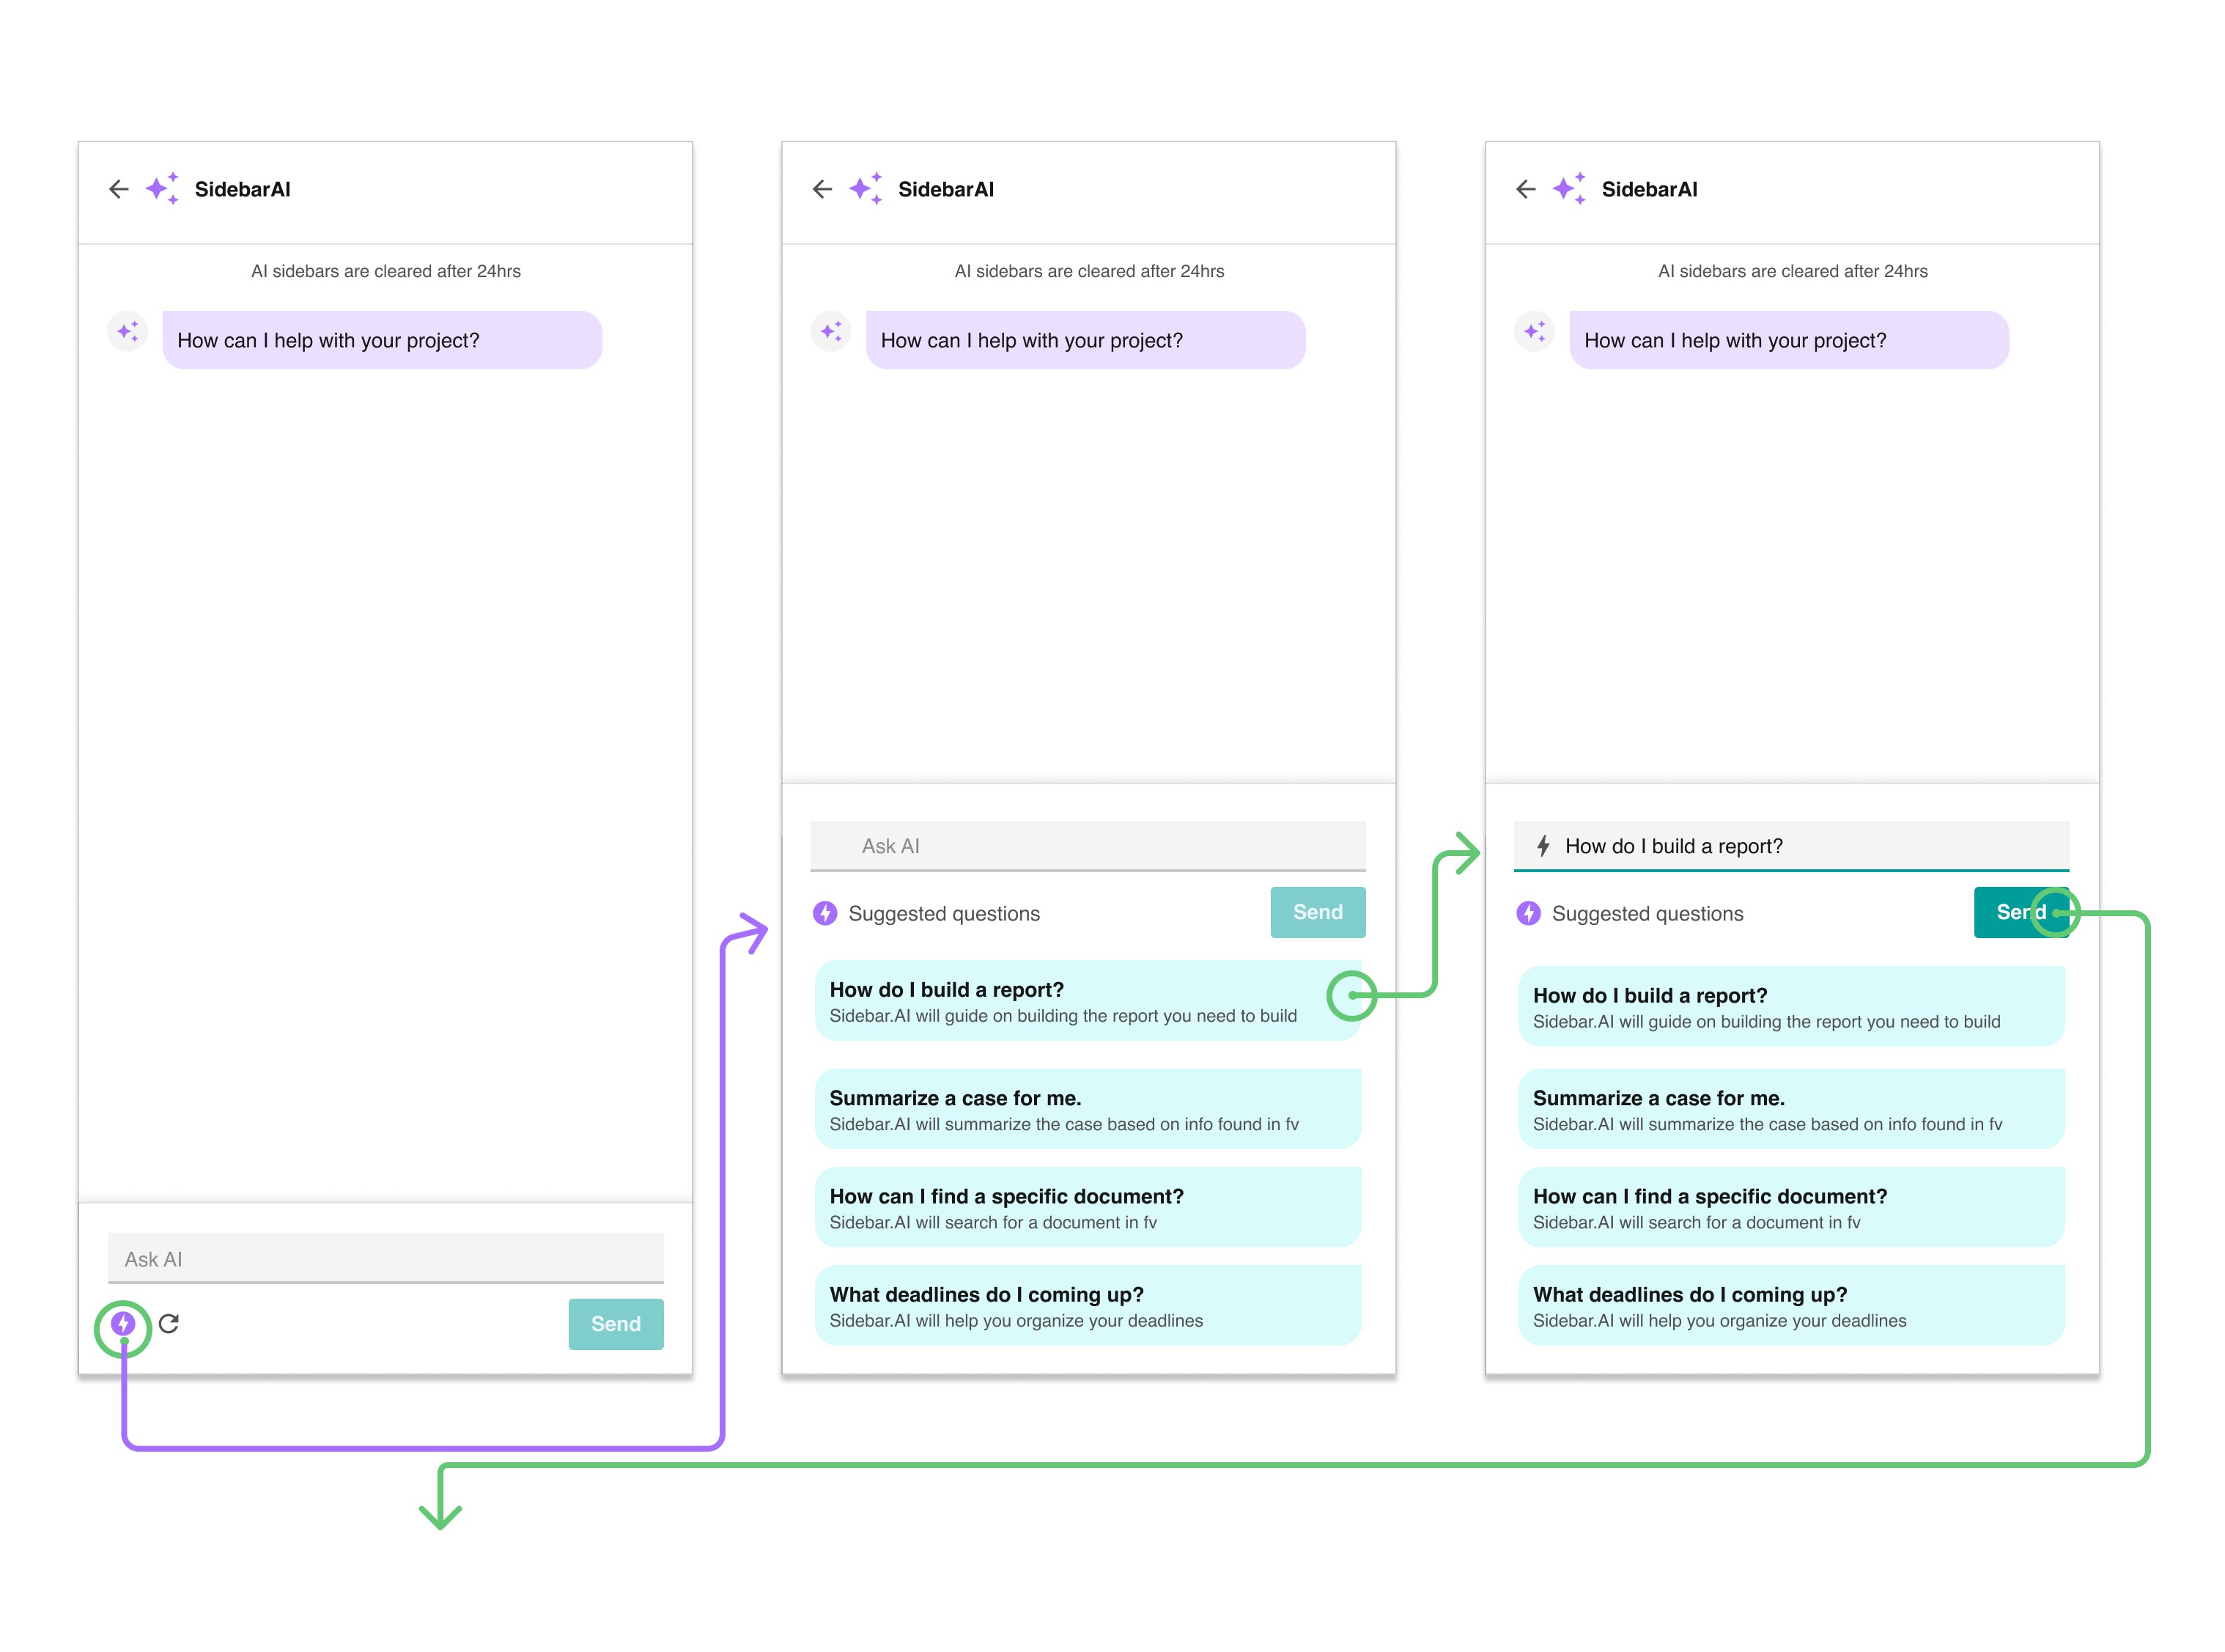This screenshot has height=1652, width=2225.
Task: Click SidebarAI title in middle panel
Action: point(946,189)
